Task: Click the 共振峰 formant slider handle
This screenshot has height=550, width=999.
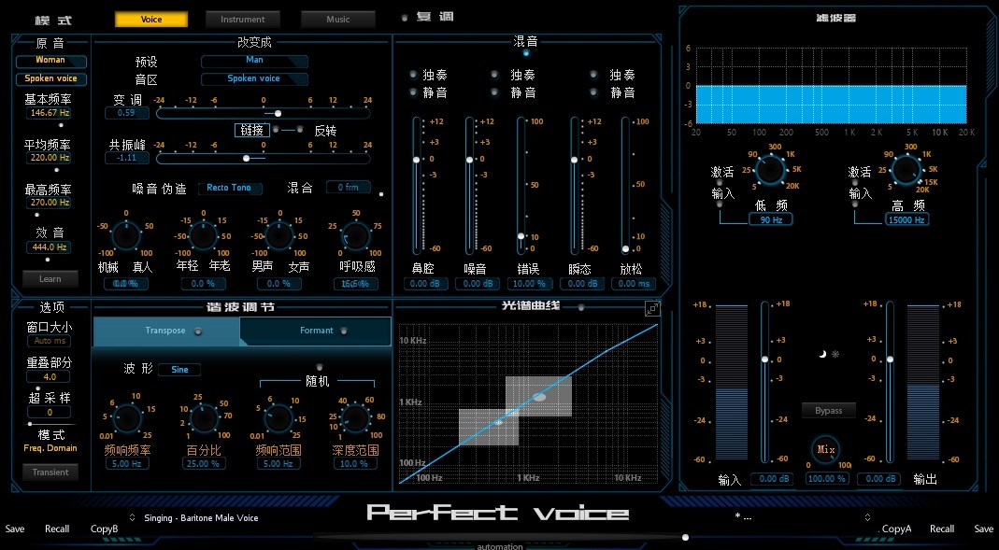Action: point(246,158)
